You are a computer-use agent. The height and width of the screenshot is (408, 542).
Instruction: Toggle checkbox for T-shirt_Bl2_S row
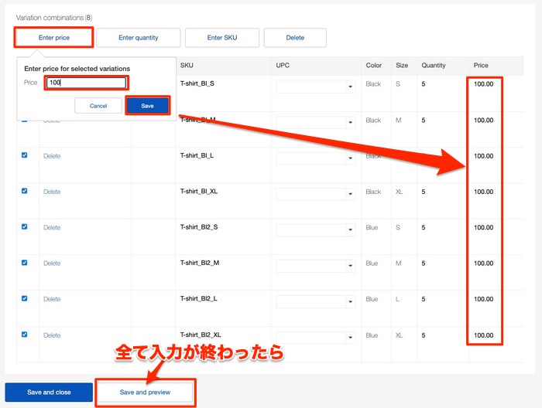pyautogui.click(x=24, y=227)
